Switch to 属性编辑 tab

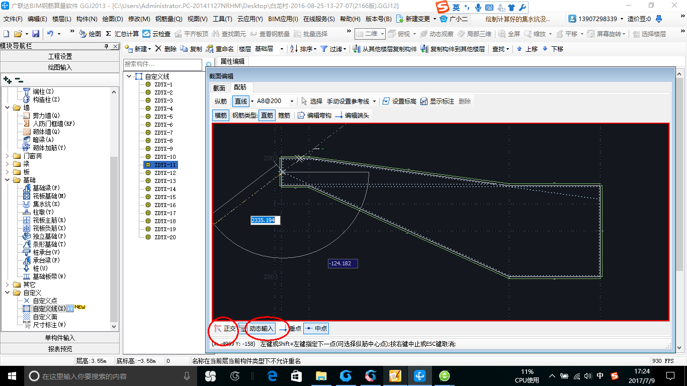(233, 61)
